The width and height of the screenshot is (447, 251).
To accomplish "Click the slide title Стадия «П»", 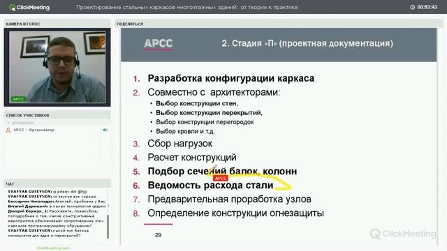I will (307, 43).
